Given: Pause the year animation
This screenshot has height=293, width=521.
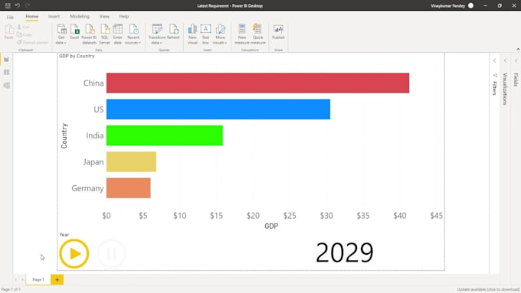Looking at the screenshot, I should pyautogui.click(x=112, y=253).
